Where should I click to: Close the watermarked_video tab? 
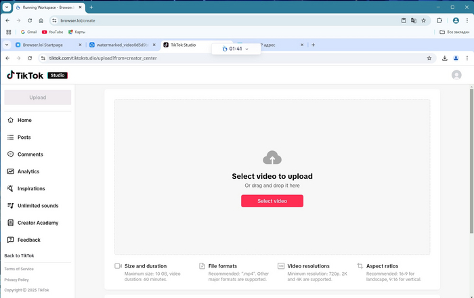[154, 45]
